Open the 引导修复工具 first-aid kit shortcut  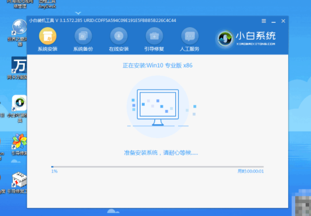pyautogui.click(x=19, y=181)
